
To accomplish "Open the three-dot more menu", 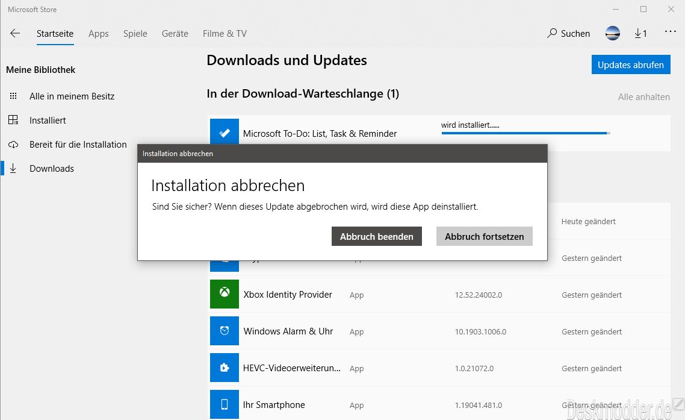I will coord(670,31).
